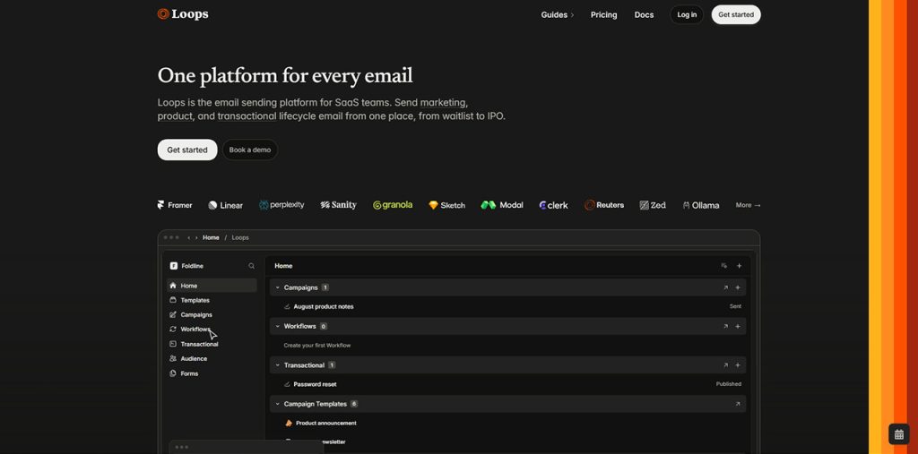Click the Sketch customer logo
The width and height of the screenshot is (918, 454).
(x=446, y=205)
